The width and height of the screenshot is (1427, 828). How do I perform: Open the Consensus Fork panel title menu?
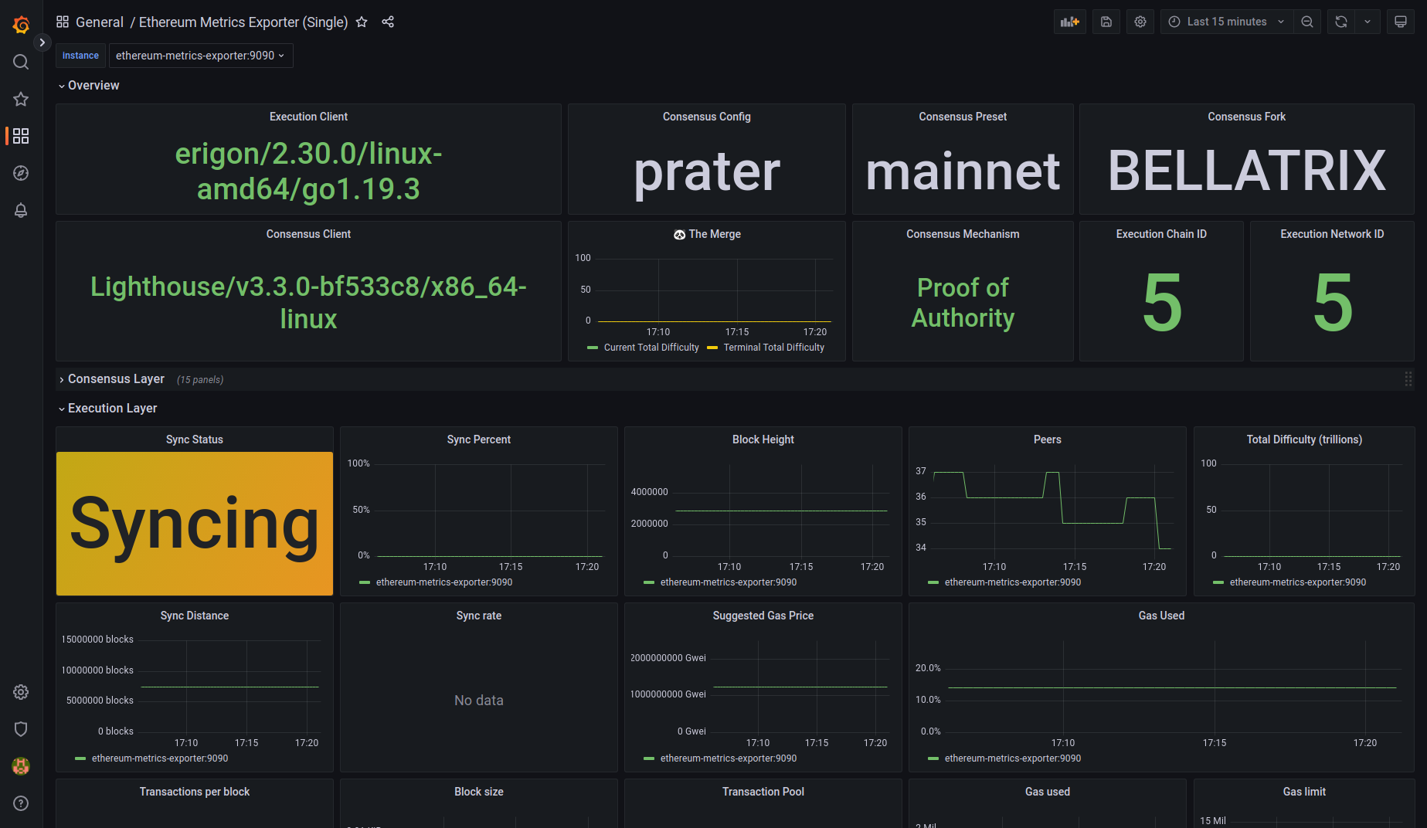(1246, 117)
